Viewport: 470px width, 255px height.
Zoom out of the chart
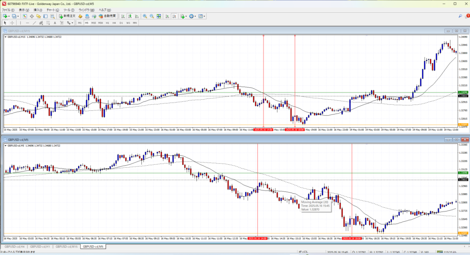[x=151, y=16]
